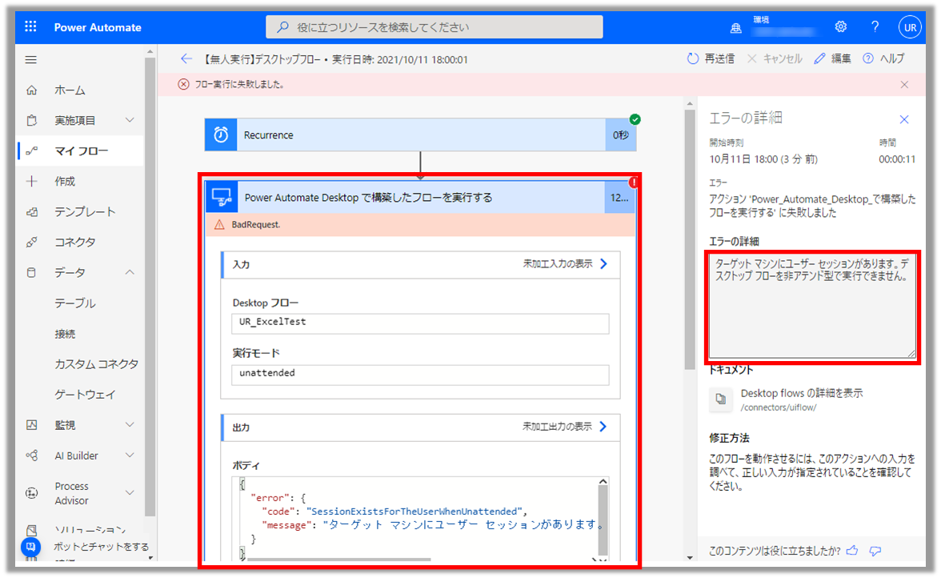Click the document icon beside Desktop flows
941x578 pixels.
pyautogui.click(x=721, y=399)
